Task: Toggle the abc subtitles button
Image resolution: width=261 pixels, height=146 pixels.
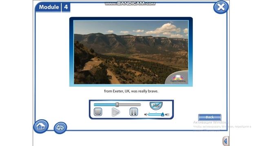Action: 156,105
